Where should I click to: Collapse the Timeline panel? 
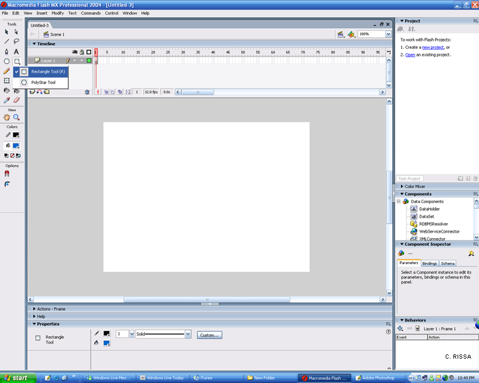point(34,43)
